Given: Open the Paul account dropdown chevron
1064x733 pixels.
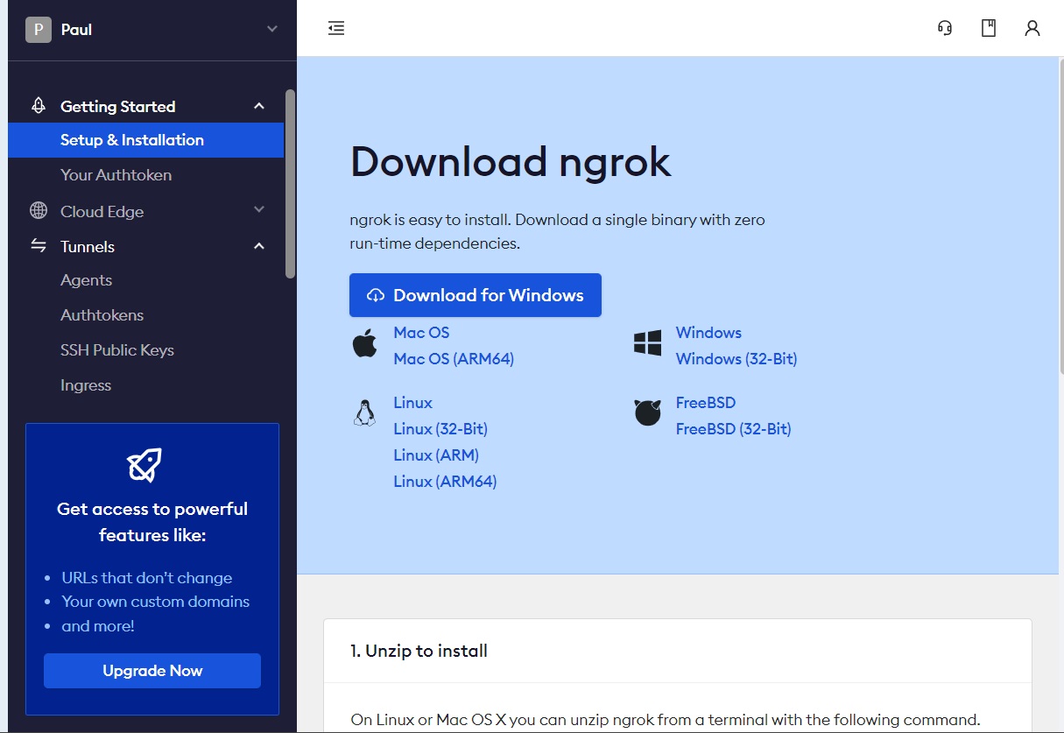Looking at the screenshot, I should (272, 30).
